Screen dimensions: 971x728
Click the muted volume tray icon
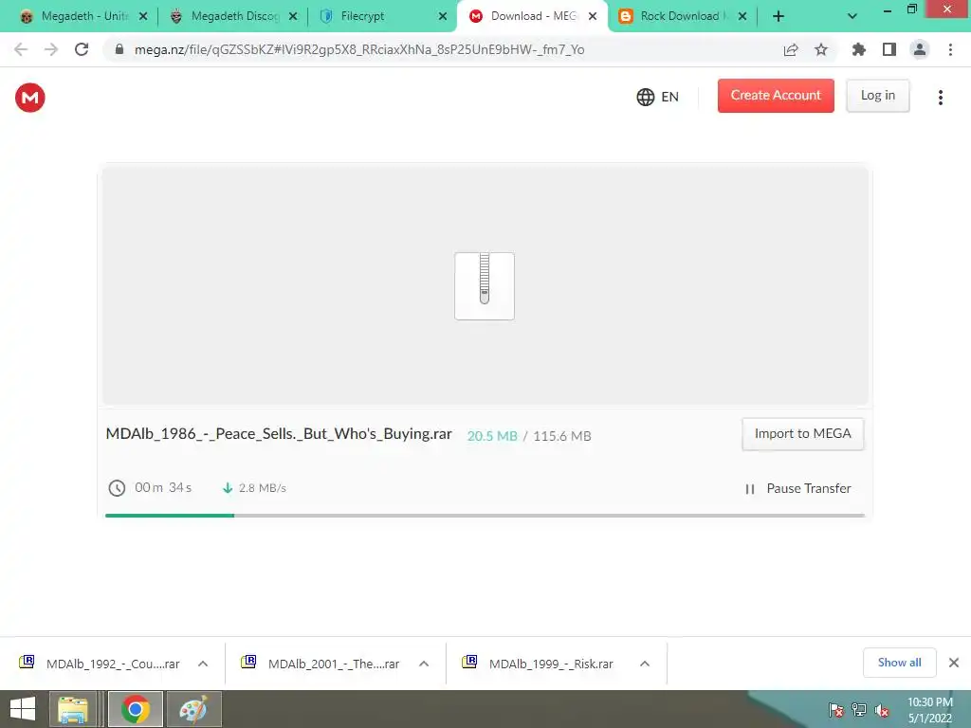(x=882, y=710)
